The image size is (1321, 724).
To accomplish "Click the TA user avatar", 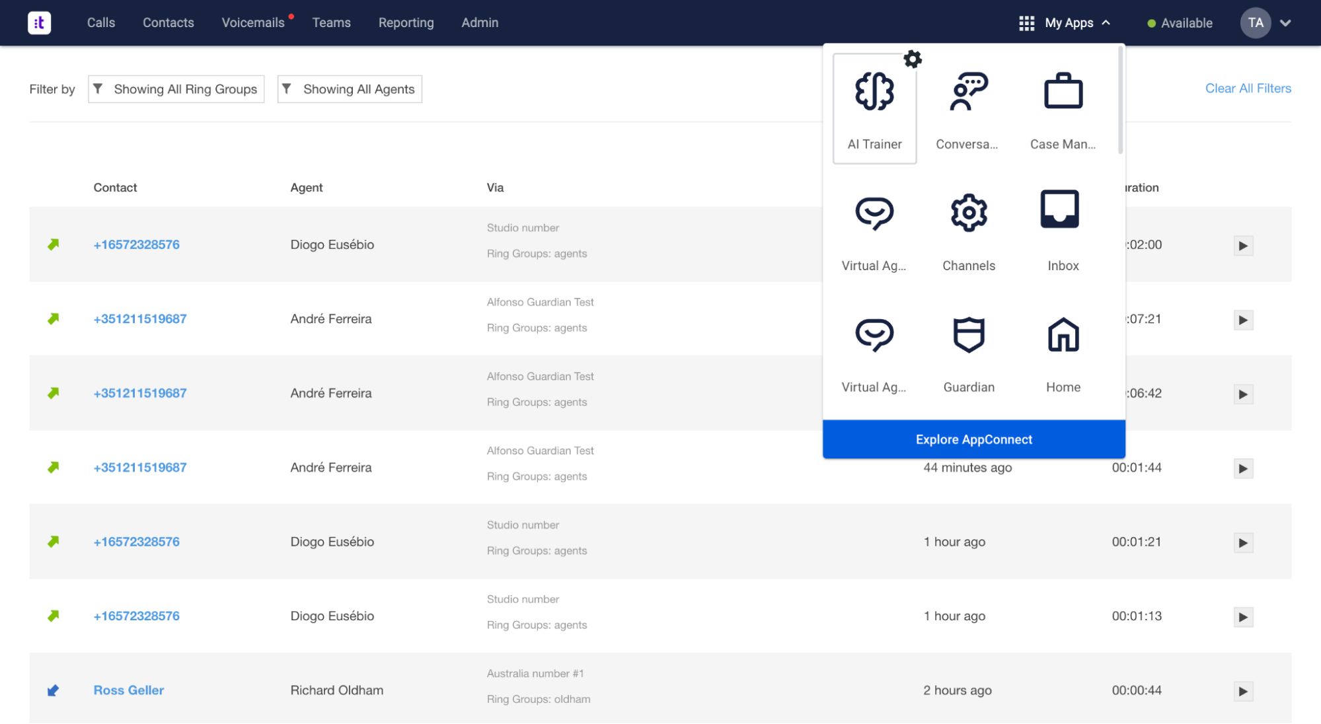I will (x=1255, y=22).
